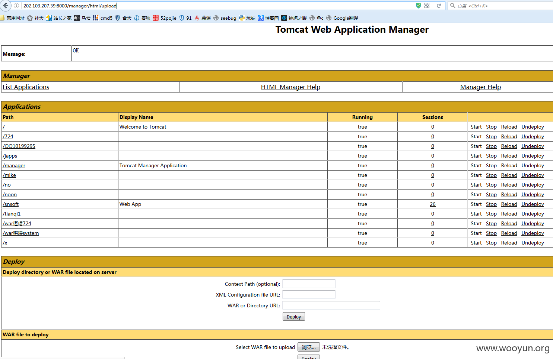
Task: Open the 玩蛇 Python bookmark
Action: (x=247, y=18)
